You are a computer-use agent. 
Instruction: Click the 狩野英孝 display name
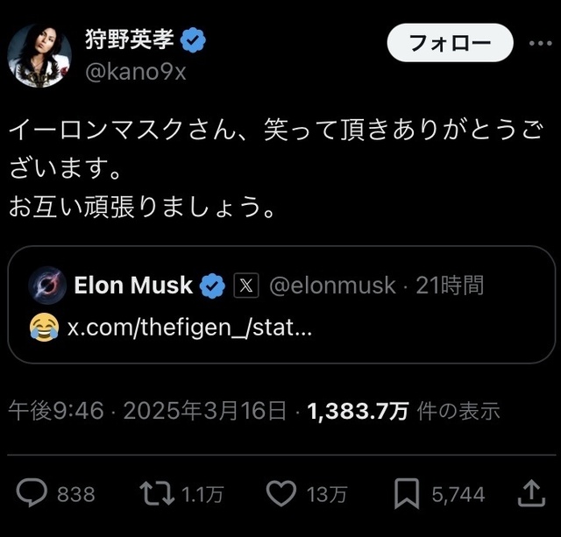[130, 39]
